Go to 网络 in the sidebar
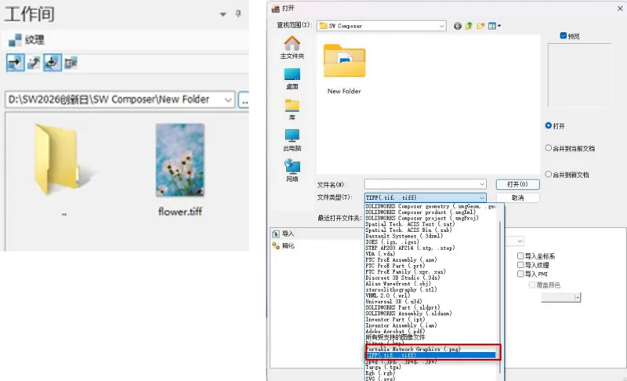This screenshot has width=627, height=381. point(292,171)
